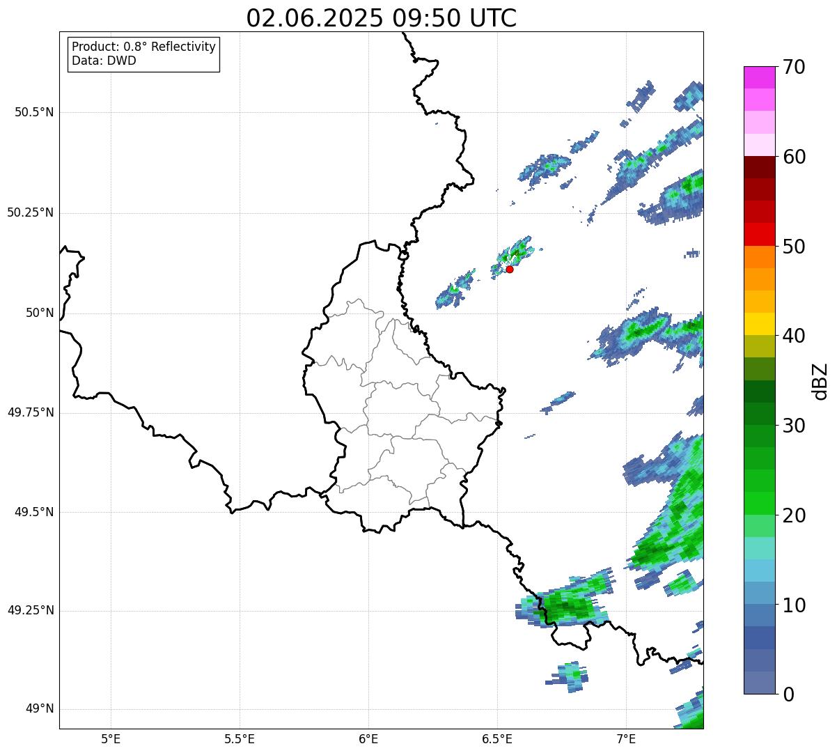Click the colorbar 10 tick label

(x=795, y=605)
